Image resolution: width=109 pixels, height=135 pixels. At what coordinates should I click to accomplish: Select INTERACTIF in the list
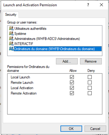click(x=24, y=44)
